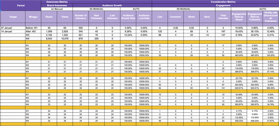Screen dimensions: 279x126
Task: Click the Tangal column header
Action: pyautogui.click(x=13, y=17)
